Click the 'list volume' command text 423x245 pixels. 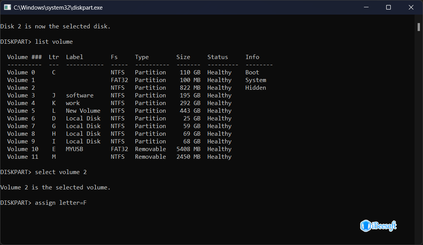pos(54,41)
